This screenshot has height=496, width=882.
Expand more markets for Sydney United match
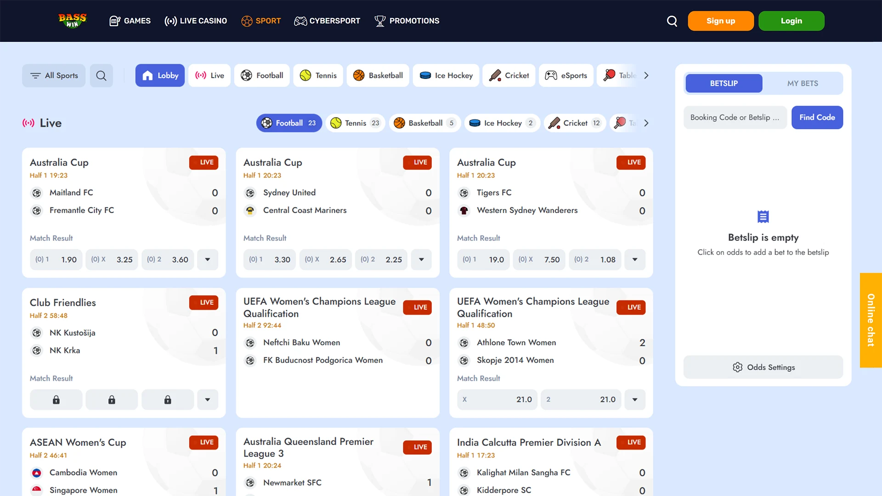(x=421, y=259)
